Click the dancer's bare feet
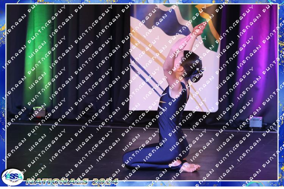Image resolution: width=284 pixels, height=189 pixels. click(189, 166)
